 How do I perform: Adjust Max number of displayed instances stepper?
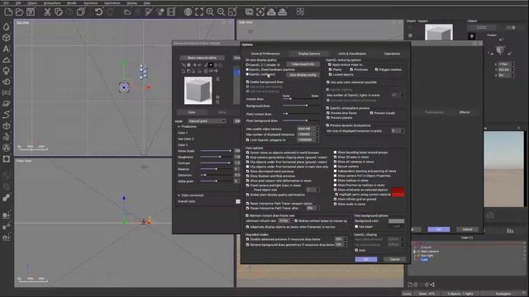[x=317, y=134]
